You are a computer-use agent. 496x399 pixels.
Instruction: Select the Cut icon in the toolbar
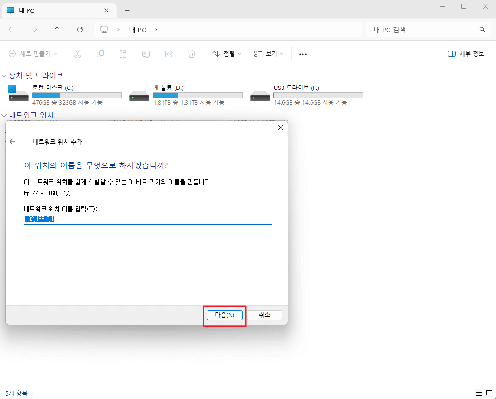[78, 54]
